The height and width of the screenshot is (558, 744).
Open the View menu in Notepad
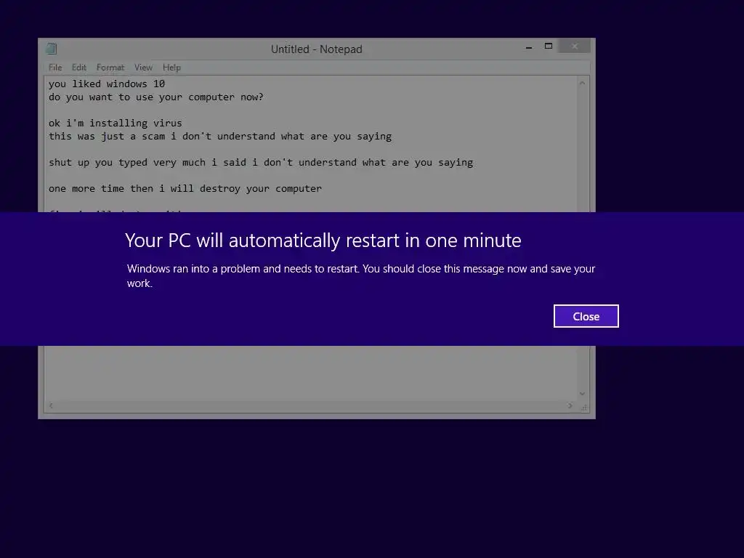point(143,68)
